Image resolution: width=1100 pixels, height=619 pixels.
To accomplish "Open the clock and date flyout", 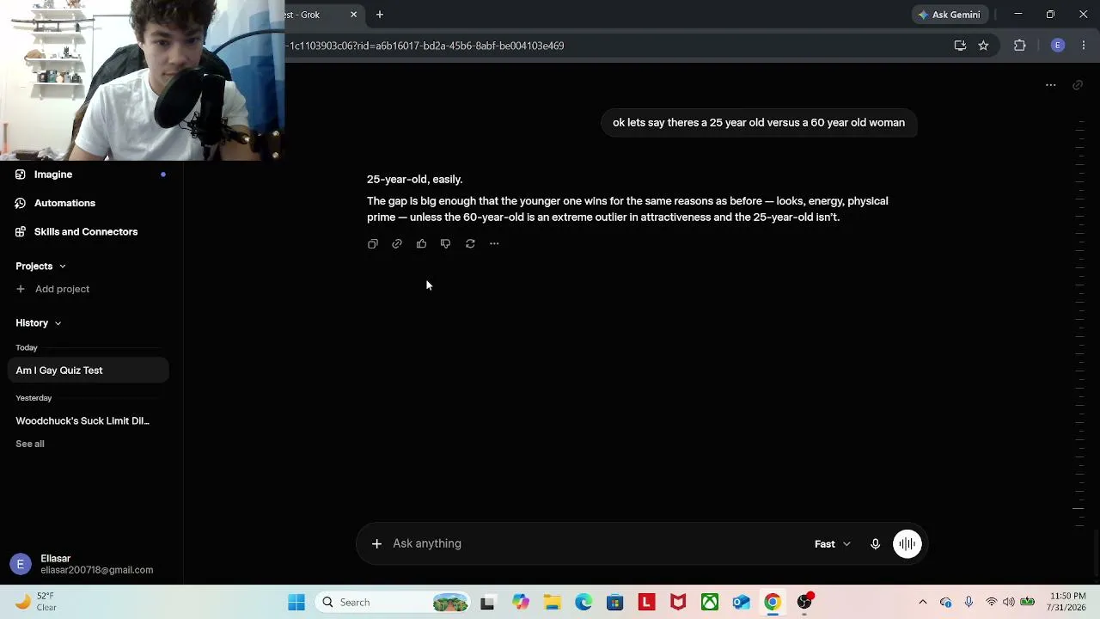I will [x=1067, y=602].
